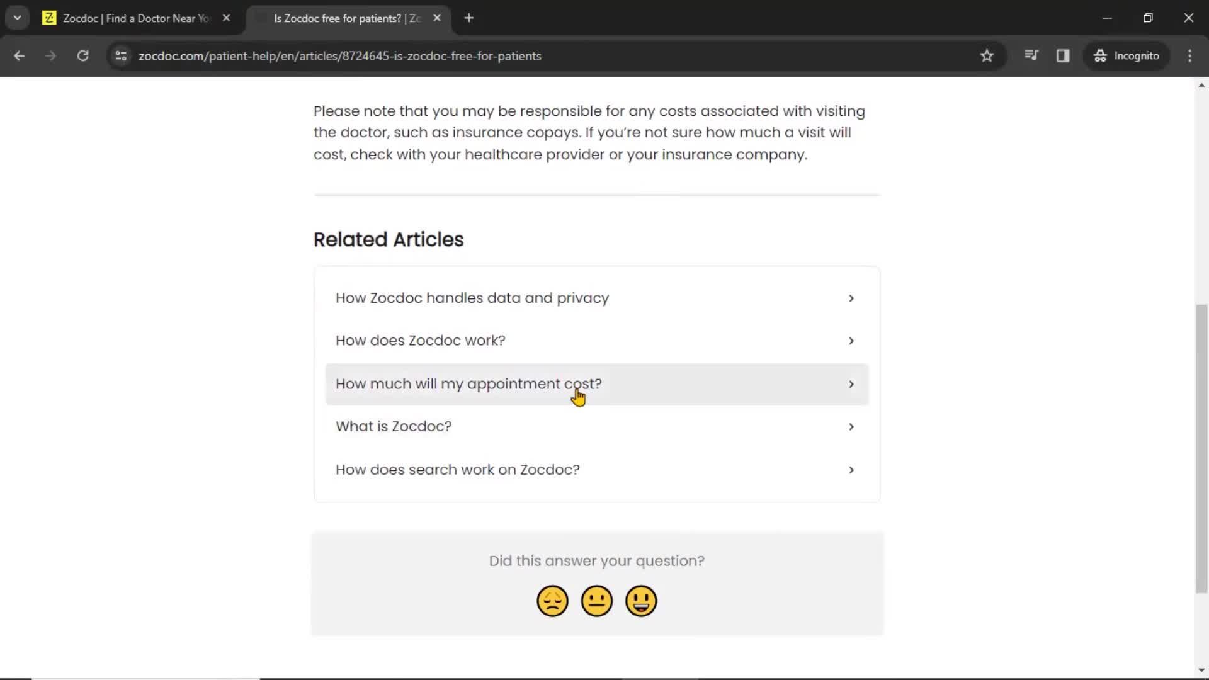
Task: Toggle the browser side panel icon
Action: [x=1063, y=55]
